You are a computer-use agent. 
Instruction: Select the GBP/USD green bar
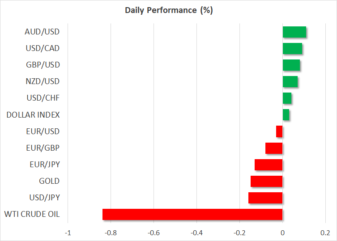pos(291,65)
